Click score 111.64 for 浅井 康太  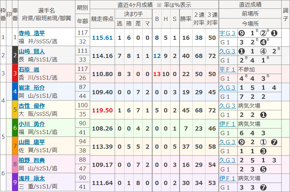[102, 183]
